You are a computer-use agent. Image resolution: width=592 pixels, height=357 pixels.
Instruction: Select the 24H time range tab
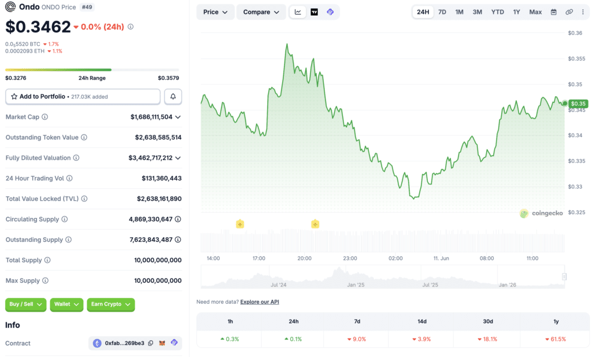click(x=423, y=12)
